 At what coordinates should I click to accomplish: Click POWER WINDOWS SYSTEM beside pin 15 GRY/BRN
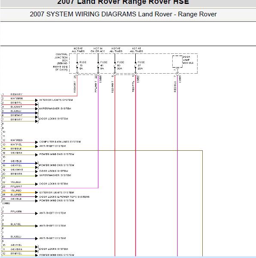pos(57,154)
